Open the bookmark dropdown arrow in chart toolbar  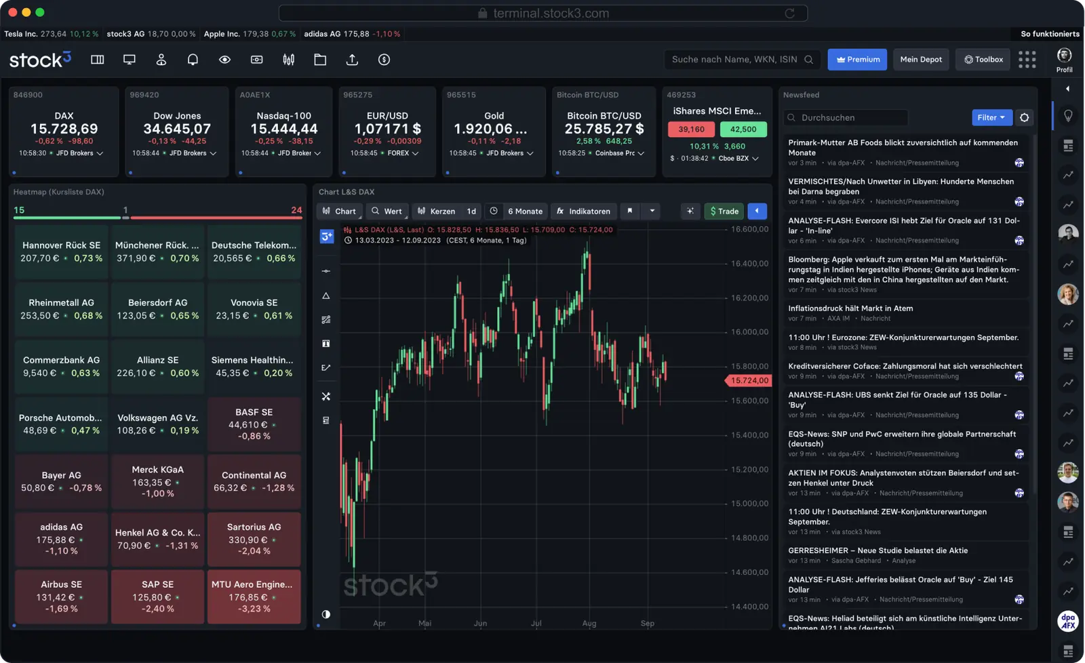tap(652, 211)
